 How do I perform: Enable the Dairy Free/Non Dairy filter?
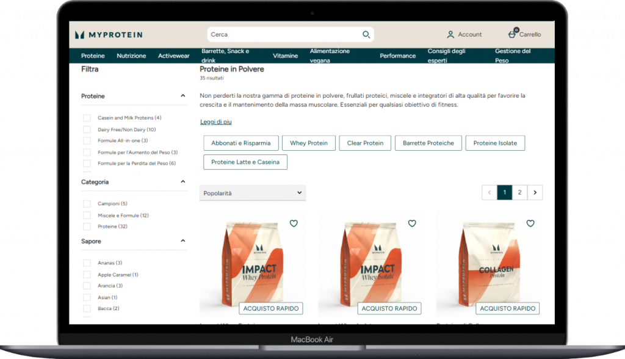87,129
